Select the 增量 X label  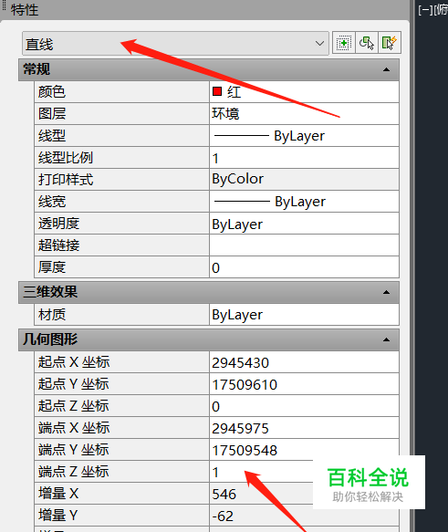[58, 494]
